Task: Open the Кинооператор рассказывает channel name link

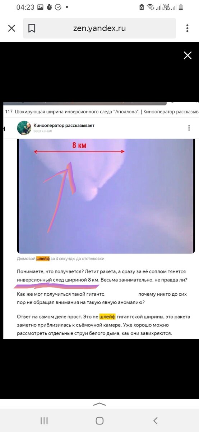Action: [64, 125]
